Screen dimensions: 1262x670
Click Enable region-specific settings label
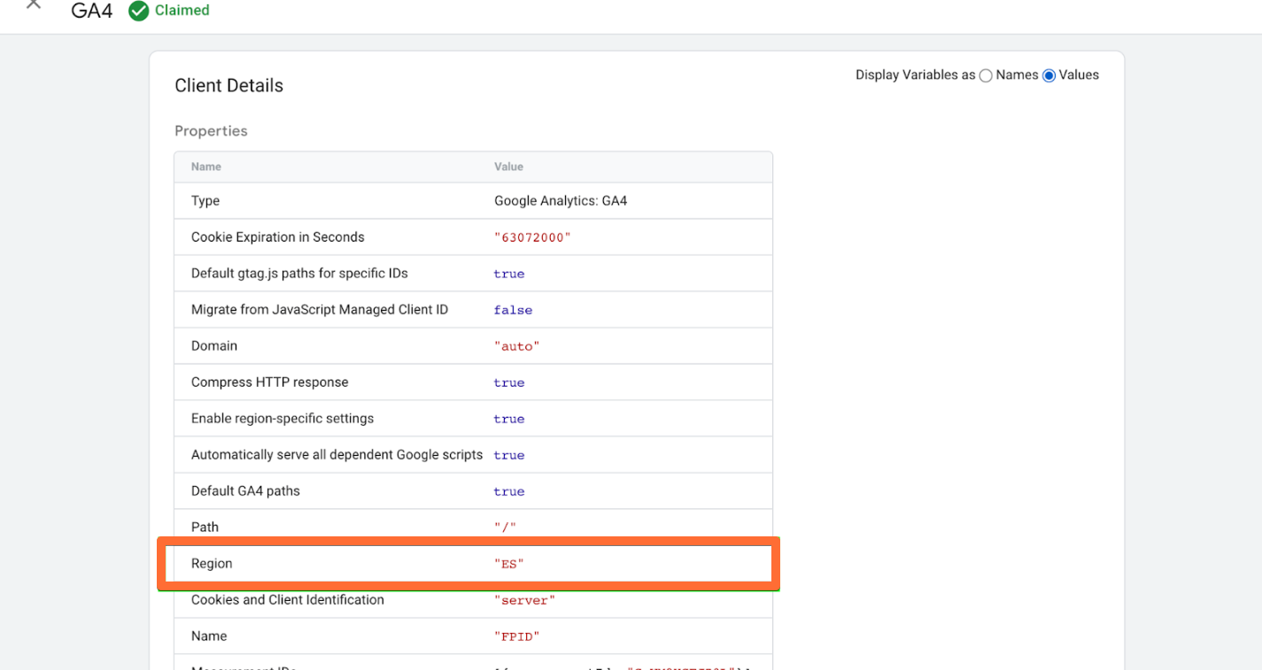[283, 419]
